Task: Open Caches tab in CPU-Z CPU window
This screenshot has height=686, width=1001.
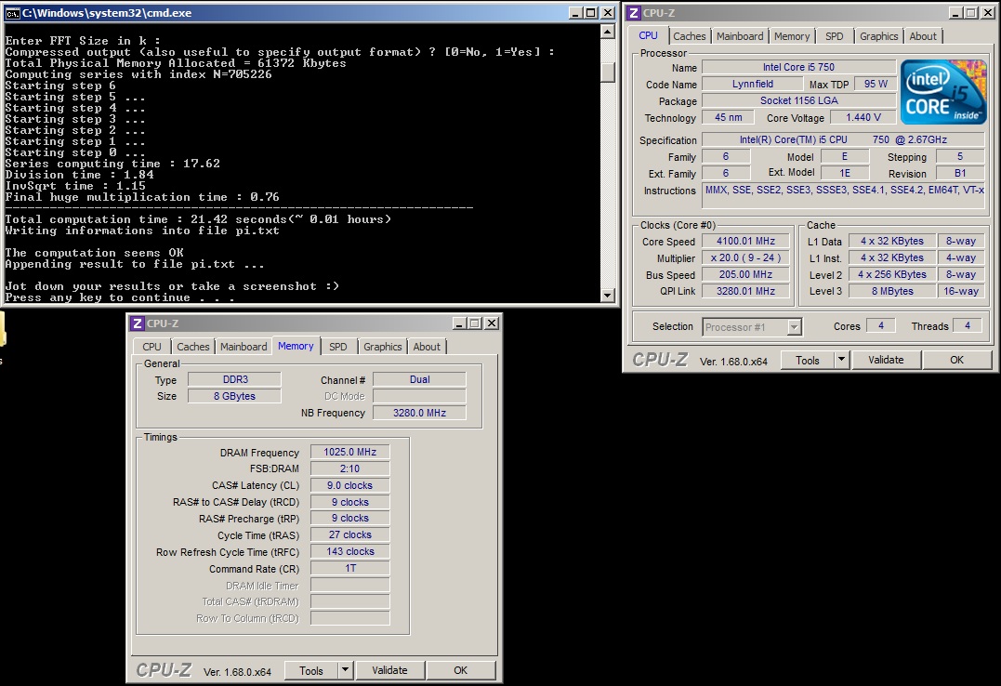Action: coord(690,36)
